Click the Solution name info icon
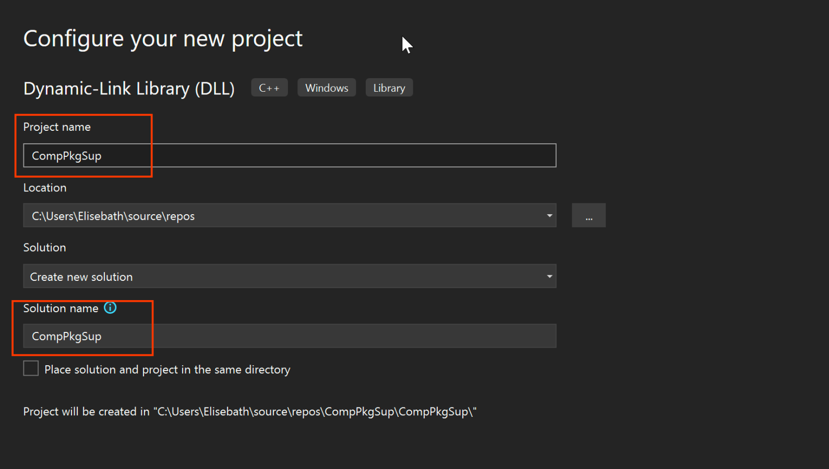 [110, 308]
